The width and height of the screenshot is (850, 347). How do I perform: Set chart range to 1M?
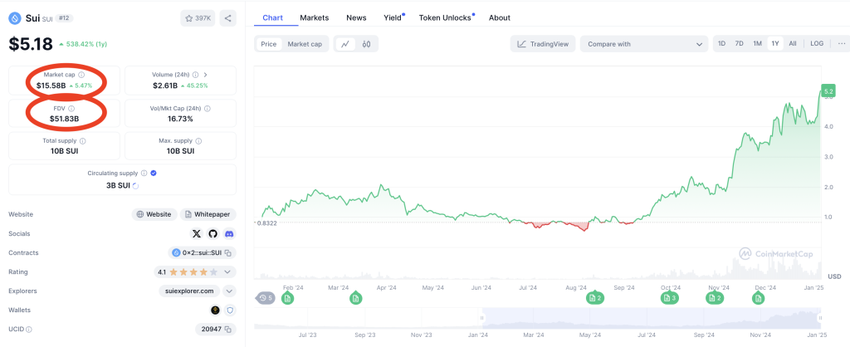[757, 43]
